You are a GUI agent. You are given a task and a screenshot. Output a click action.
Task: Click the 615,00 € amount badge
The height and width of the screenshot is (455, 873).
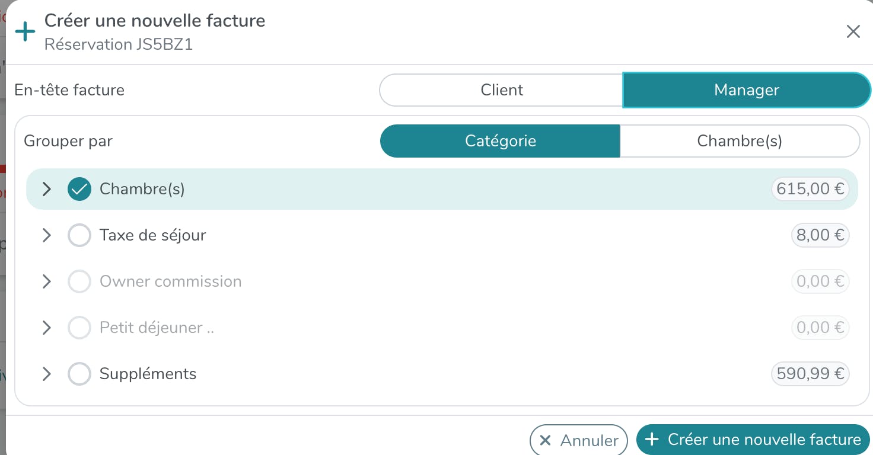pos(810,189)
